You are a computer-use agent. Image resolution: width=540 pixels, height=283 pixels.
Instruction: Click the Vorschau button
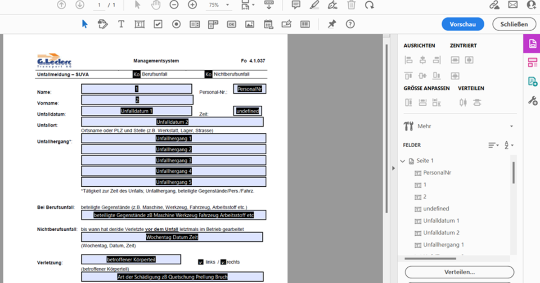click(x=463, y=24)
